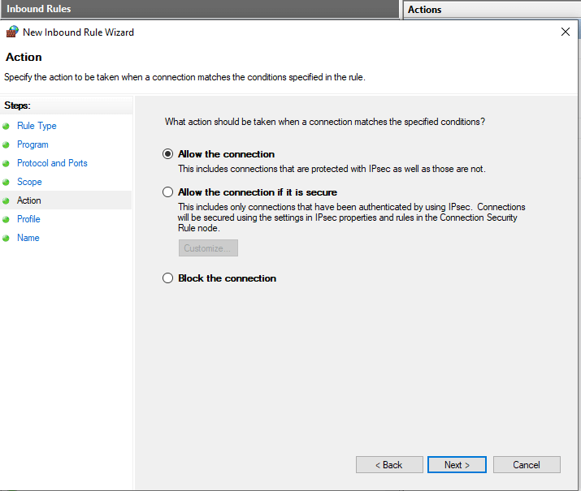Click the Next button
The height and width of the screenshot is (491, 581).
[457, 465]
